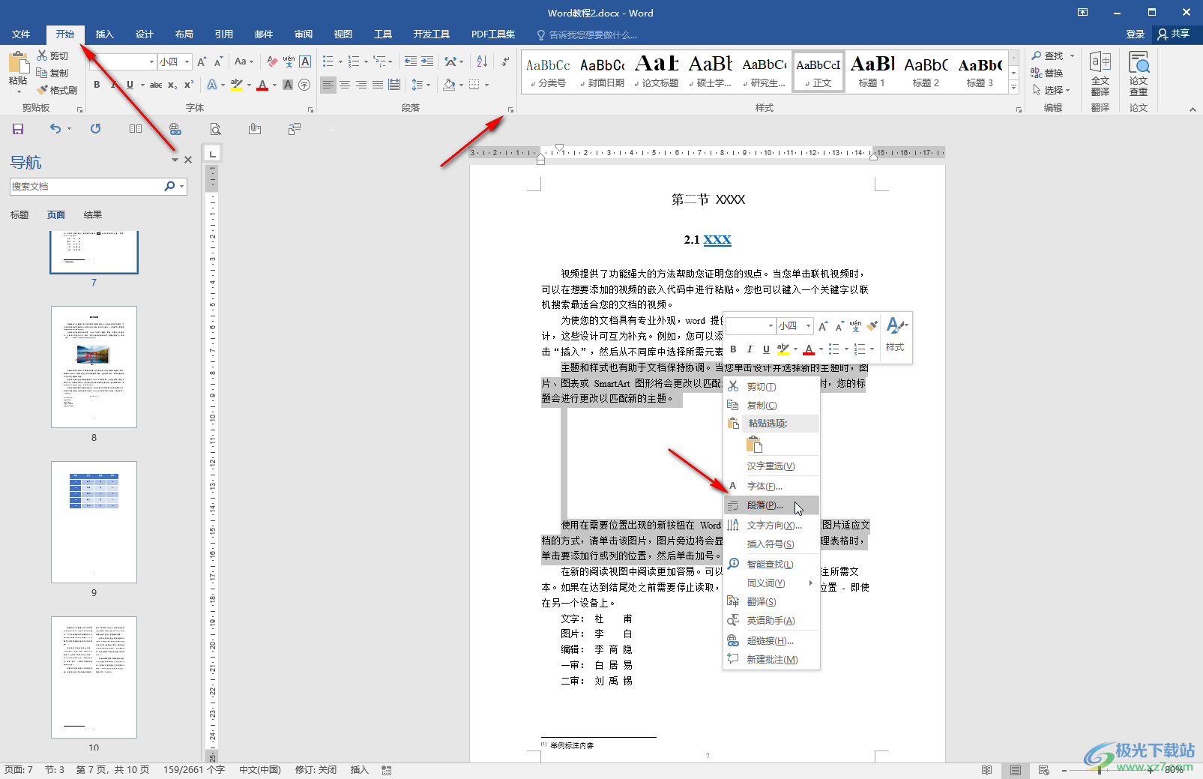Click Find (查找) in editing group
The image size is (1203, 779).
(1047, 55)
